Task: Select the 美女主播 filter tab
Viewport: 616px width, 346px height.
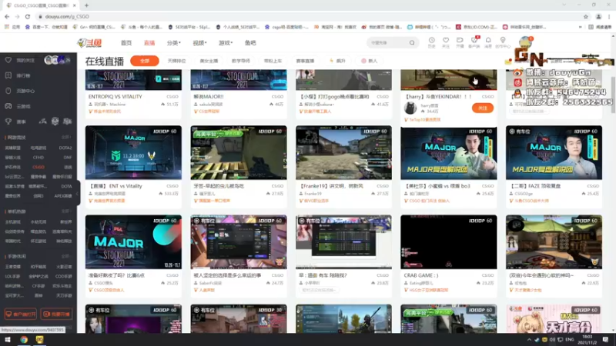Action: click(x=209, y=61)
